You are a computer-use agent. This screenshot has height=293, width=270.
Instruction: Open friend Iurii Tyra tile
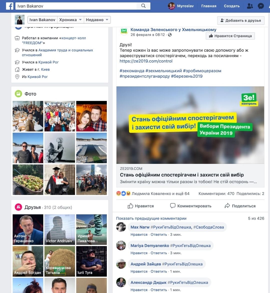point(91,261)
